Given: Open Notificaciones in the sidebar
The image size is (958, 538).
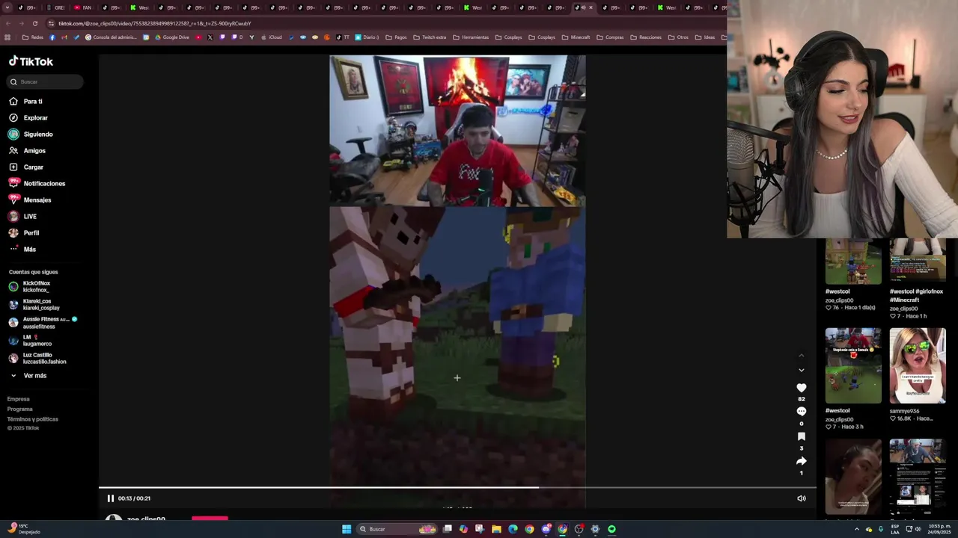Looking at the screenshot, I should (x=44, y=184).
